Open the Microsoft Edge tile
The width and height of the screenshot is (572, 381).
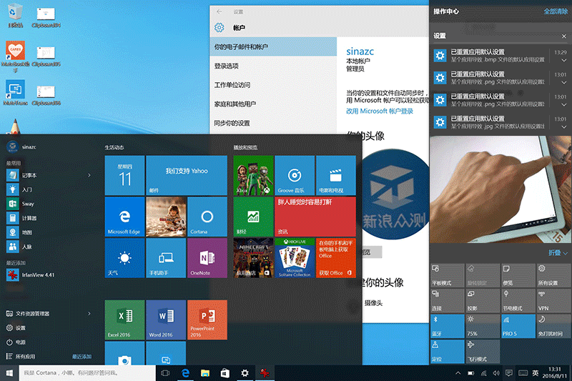(x=124, y=217)
